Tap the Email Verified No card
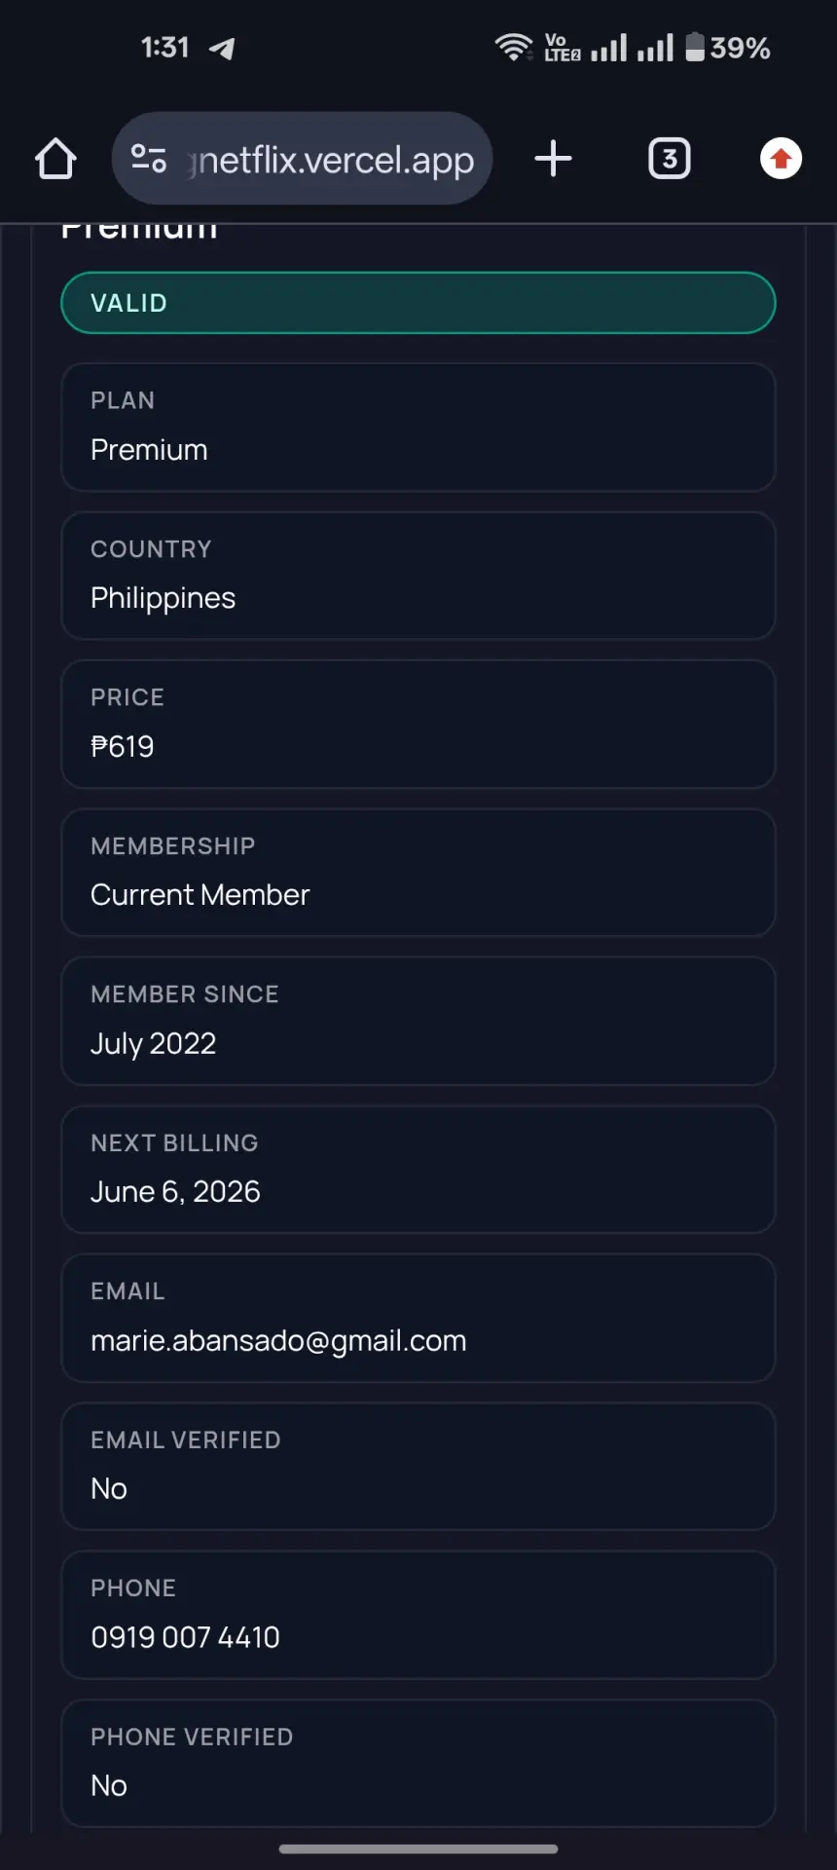 coord(418,1467)
